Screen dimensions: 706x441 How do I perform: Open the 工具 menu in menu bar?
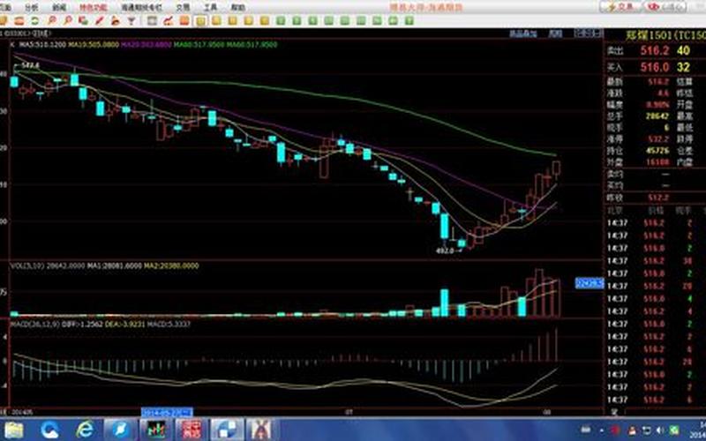pos(210,6)
